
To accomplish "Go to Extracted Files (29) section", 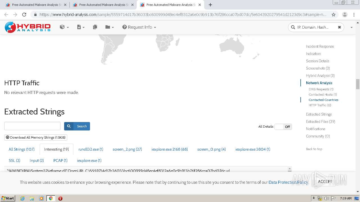I will point(321,121).
